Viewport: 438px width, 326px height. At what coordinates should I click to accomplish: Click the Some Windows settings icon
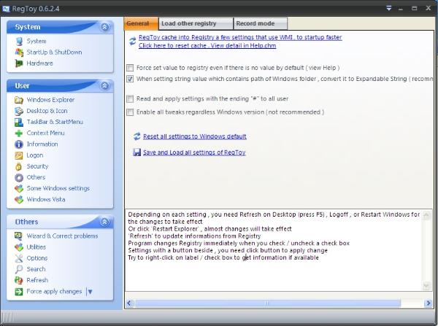point(19,189)
